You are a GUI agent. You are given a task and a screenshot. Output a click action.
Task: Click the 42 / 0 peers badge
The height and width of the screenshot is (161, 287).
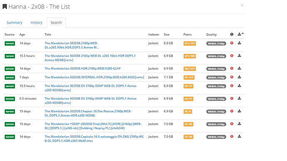click(188, 112)
